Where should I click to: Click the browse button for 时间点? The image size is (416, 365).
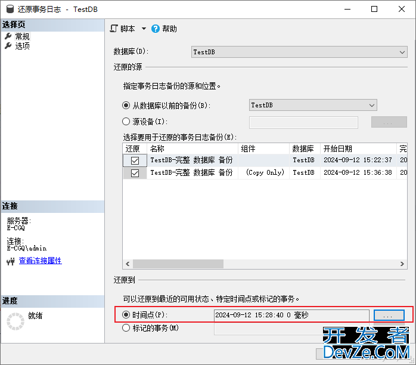389,315
